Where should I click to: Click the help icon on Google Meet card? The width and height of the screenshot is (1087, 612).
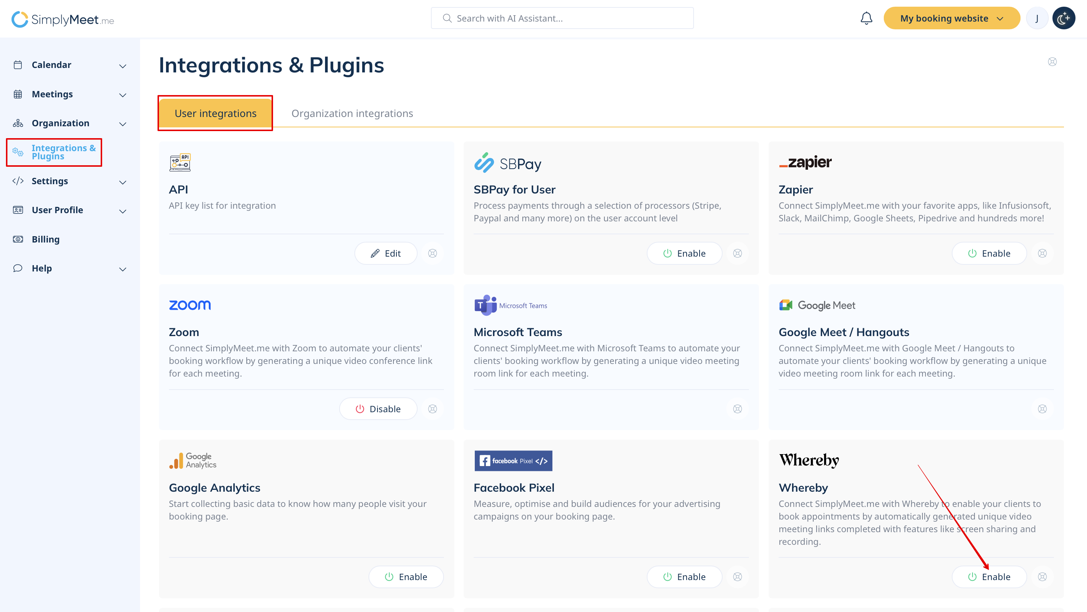pyautogui.click(x=1042, y=409)
